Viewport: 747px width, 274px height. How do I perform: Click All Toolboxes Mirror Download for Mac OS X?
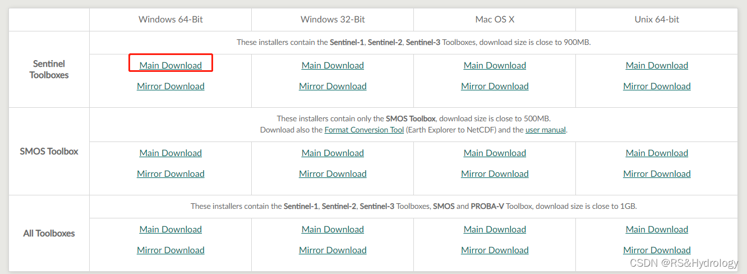pos(495,250)
